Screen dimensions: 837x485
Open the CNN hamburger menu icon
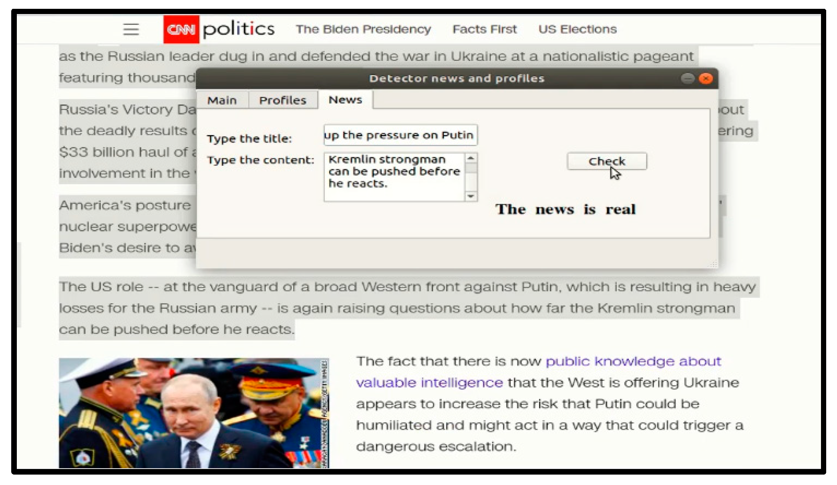[131, 29]
